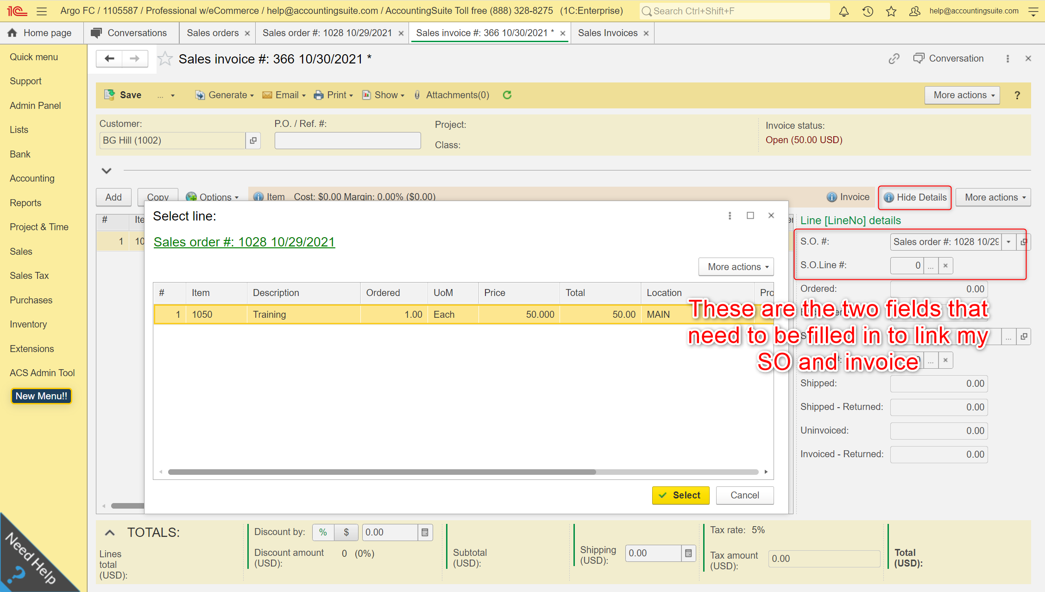
Task: Clear the S.O.Line # field
Action: click(x=945, y=265)
